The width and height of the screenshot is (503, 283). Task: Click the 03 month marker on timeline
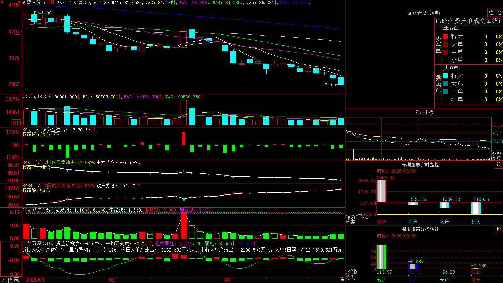pyautogui.click(x=228, y=280)
